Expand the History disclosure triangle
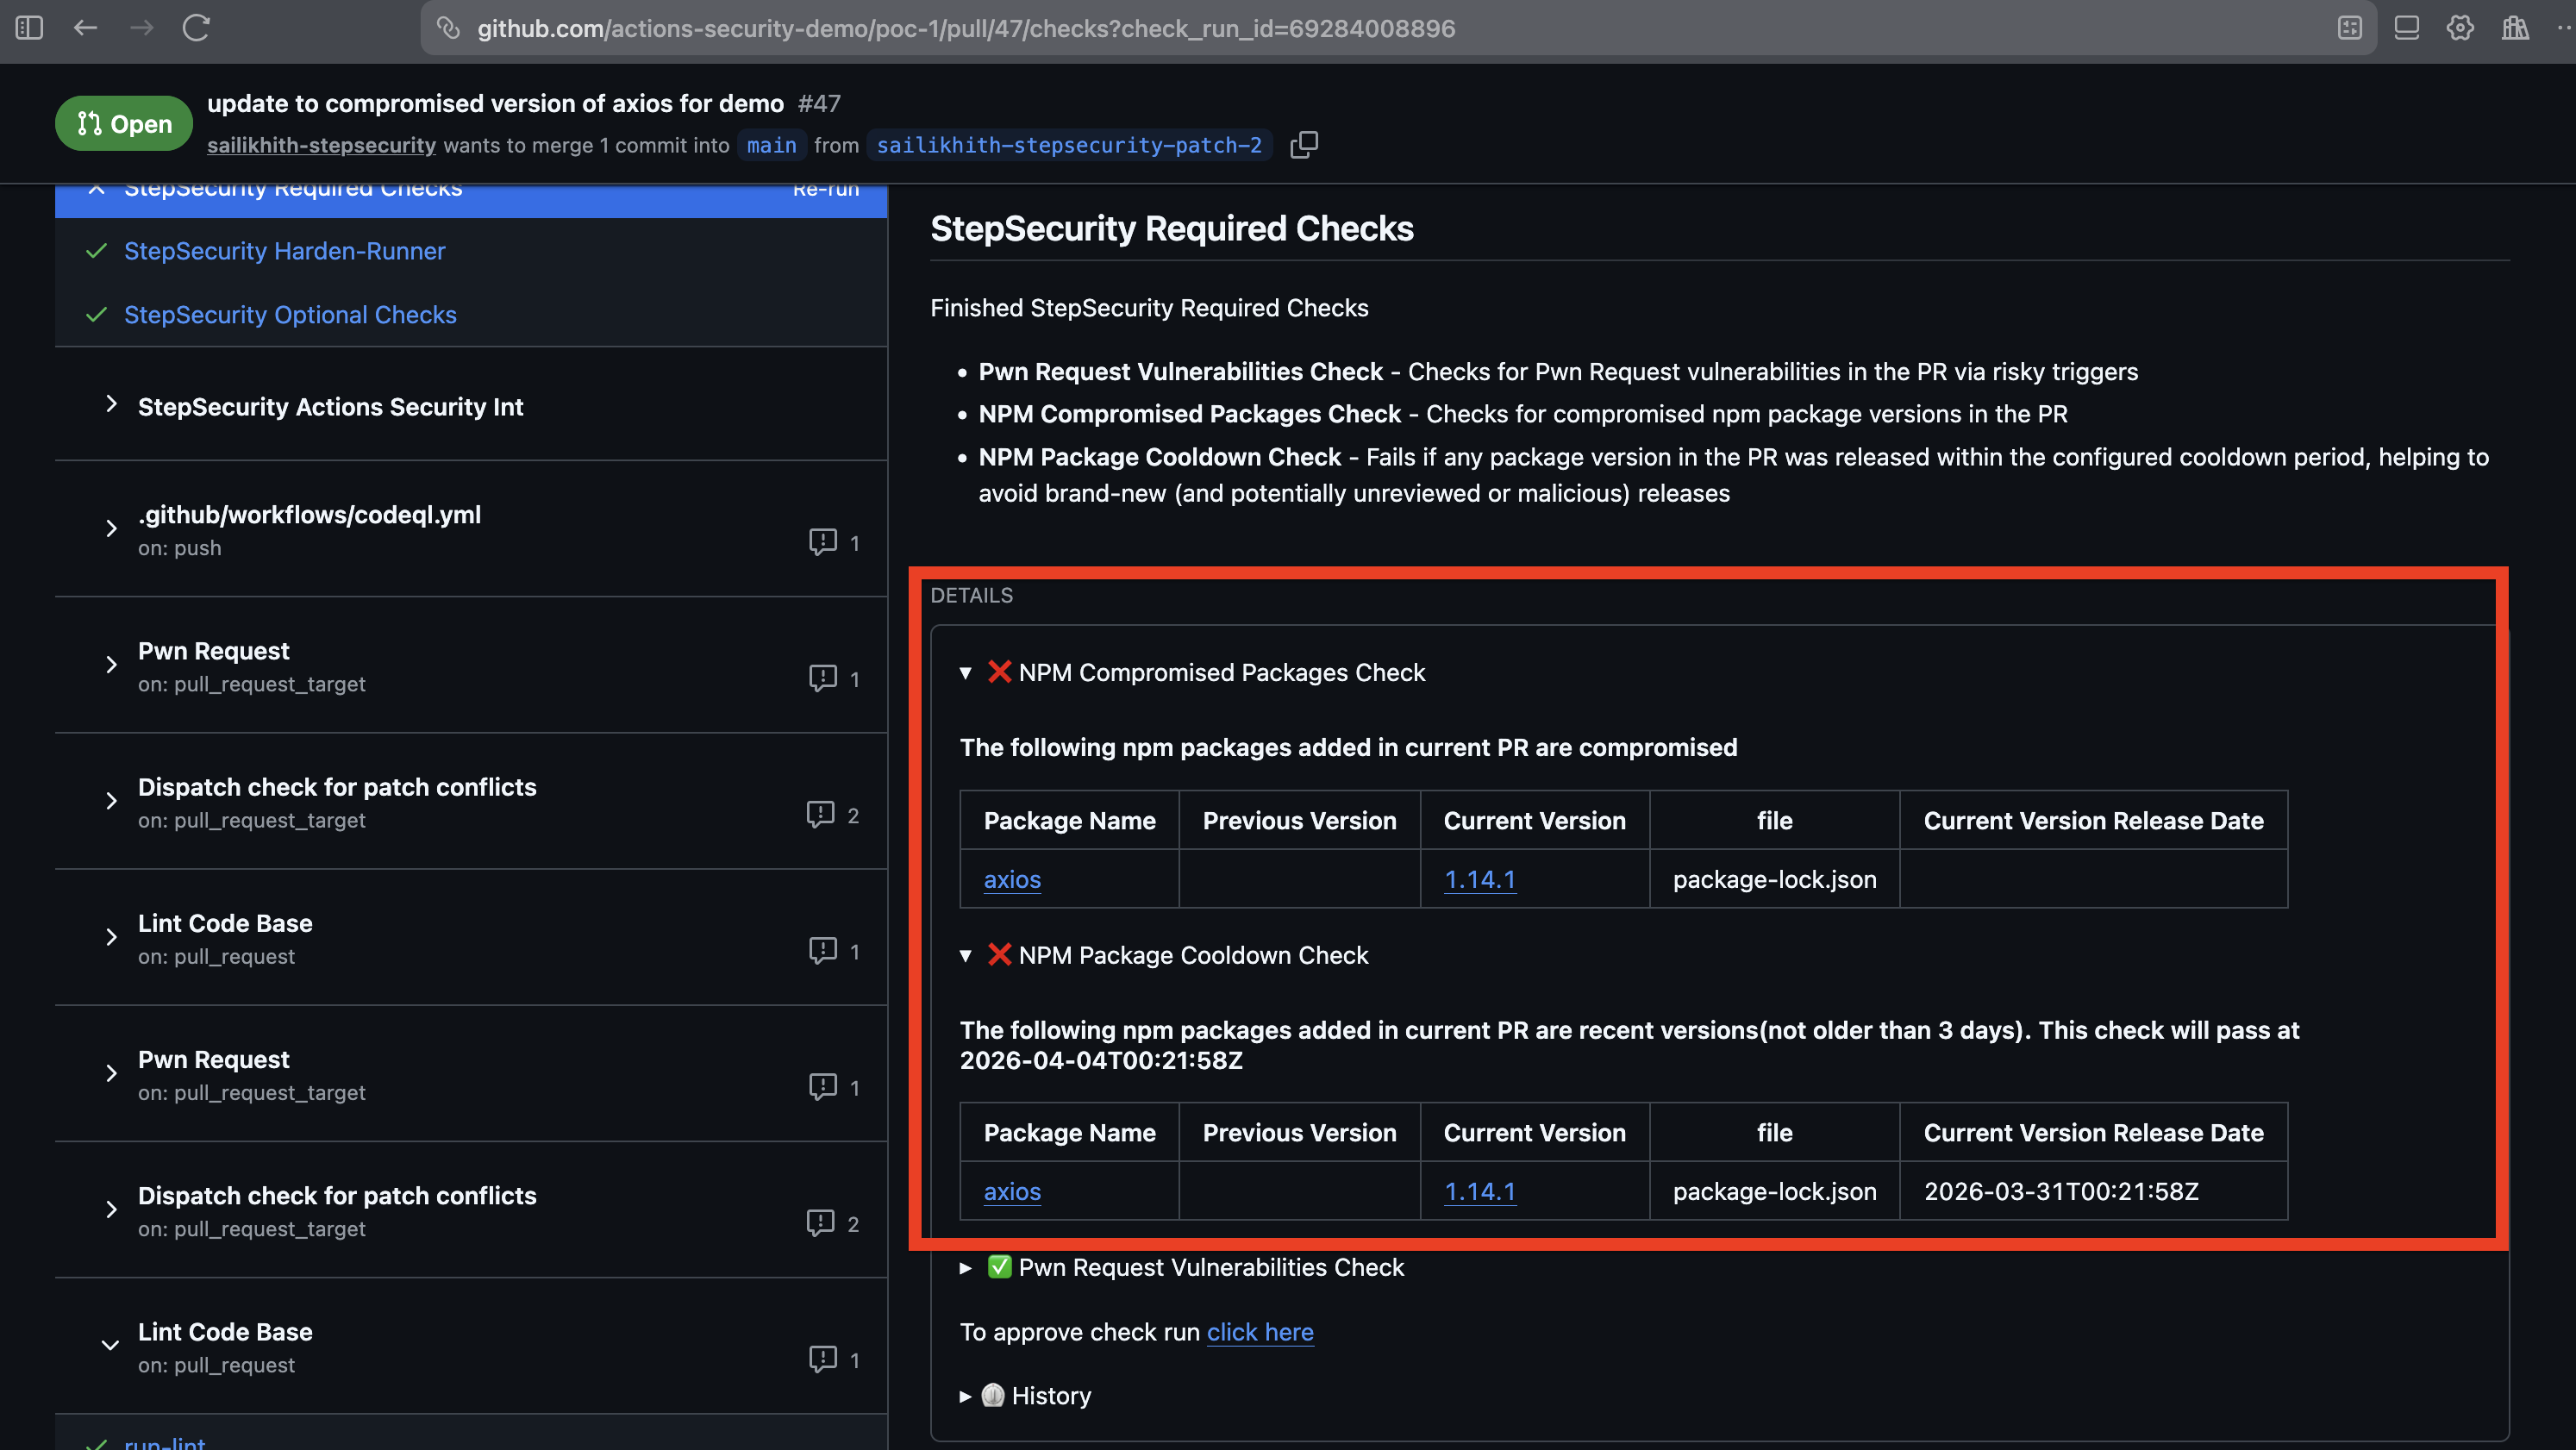The image size is (2576, 1450). [966, 1396]
